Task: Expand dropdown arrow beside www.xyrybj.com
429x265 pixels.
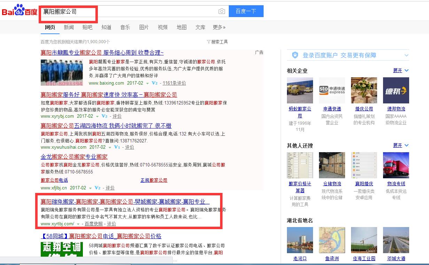Action: tap(97, 117)
